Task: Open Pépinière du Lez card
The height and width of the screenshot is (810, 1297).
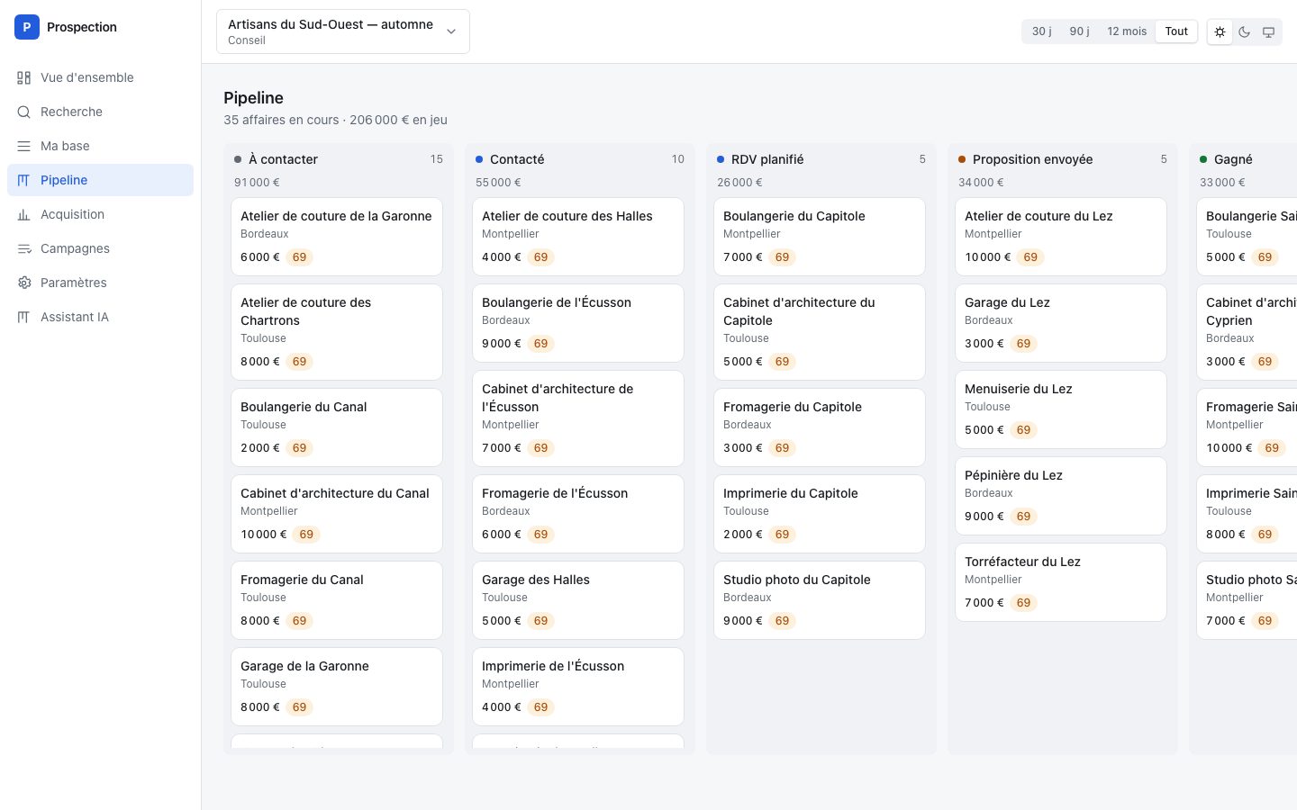Action: coord(1061,496)
